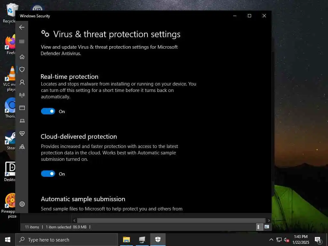Switch to large icons view in the Explorer status bar
The width and height of the screenshot is (328, 246).
[x=267, y=227]
